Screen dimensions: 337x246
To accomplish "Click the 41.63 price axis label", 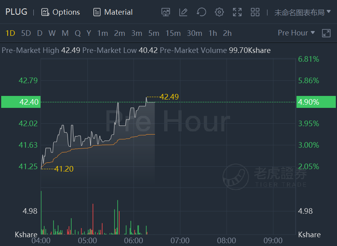I will pyautogui.click(x=28, y=145).
